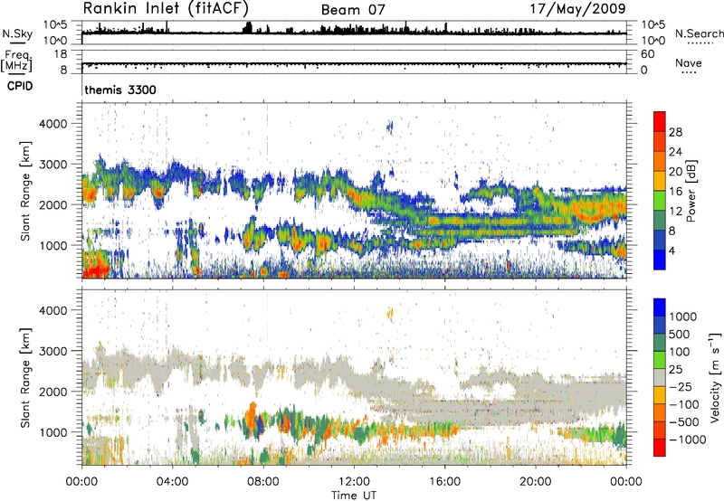Click the blue bottom of the power color bar
The height and width of the screenshot is (501, 724).
click(660, 260)
